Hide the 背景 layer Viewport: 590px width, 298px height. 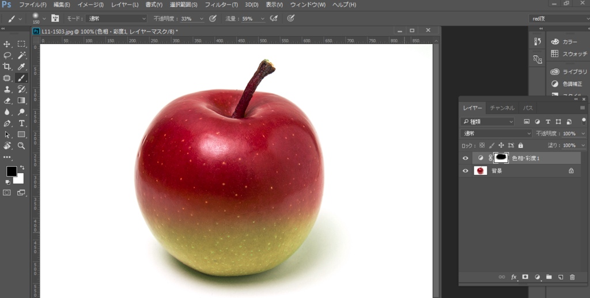point(466,171)
